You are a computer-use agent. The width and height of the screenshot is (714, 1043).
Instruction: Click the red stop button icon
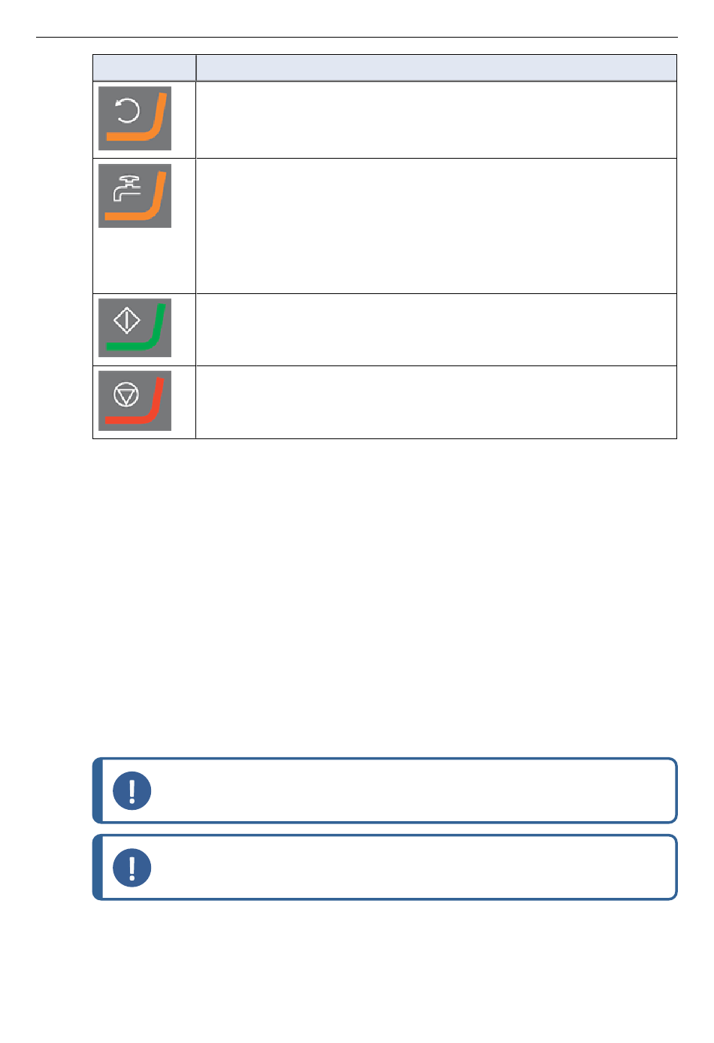[135, 400]
